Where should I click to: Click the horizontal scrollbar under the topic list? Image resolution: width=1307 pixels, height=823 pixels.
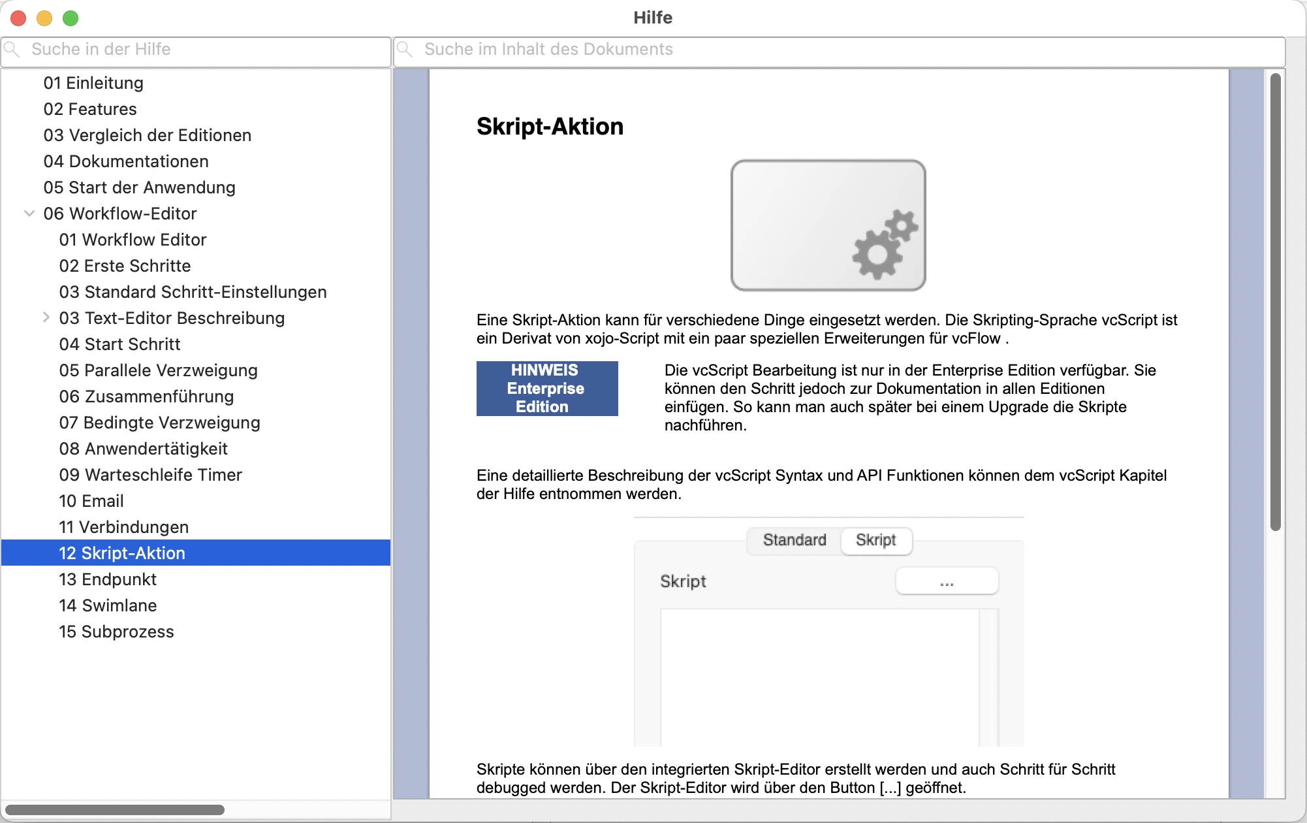point(115,810)
